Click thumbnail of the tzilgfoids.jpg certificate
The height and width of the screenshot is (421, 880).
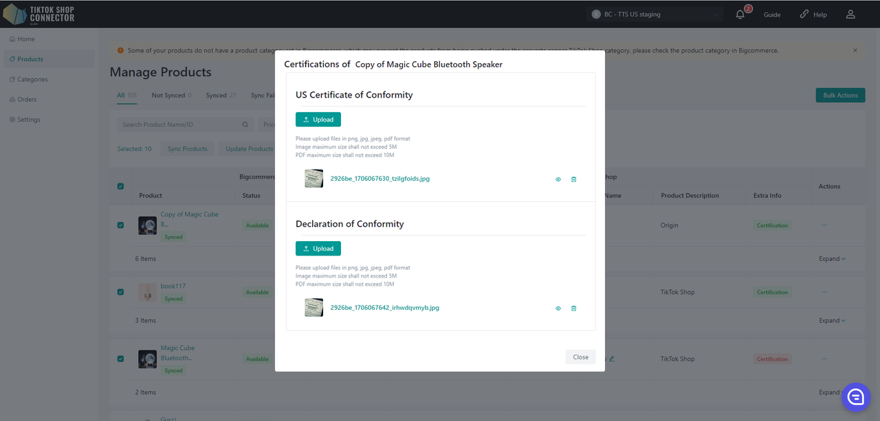coord(314,179)
